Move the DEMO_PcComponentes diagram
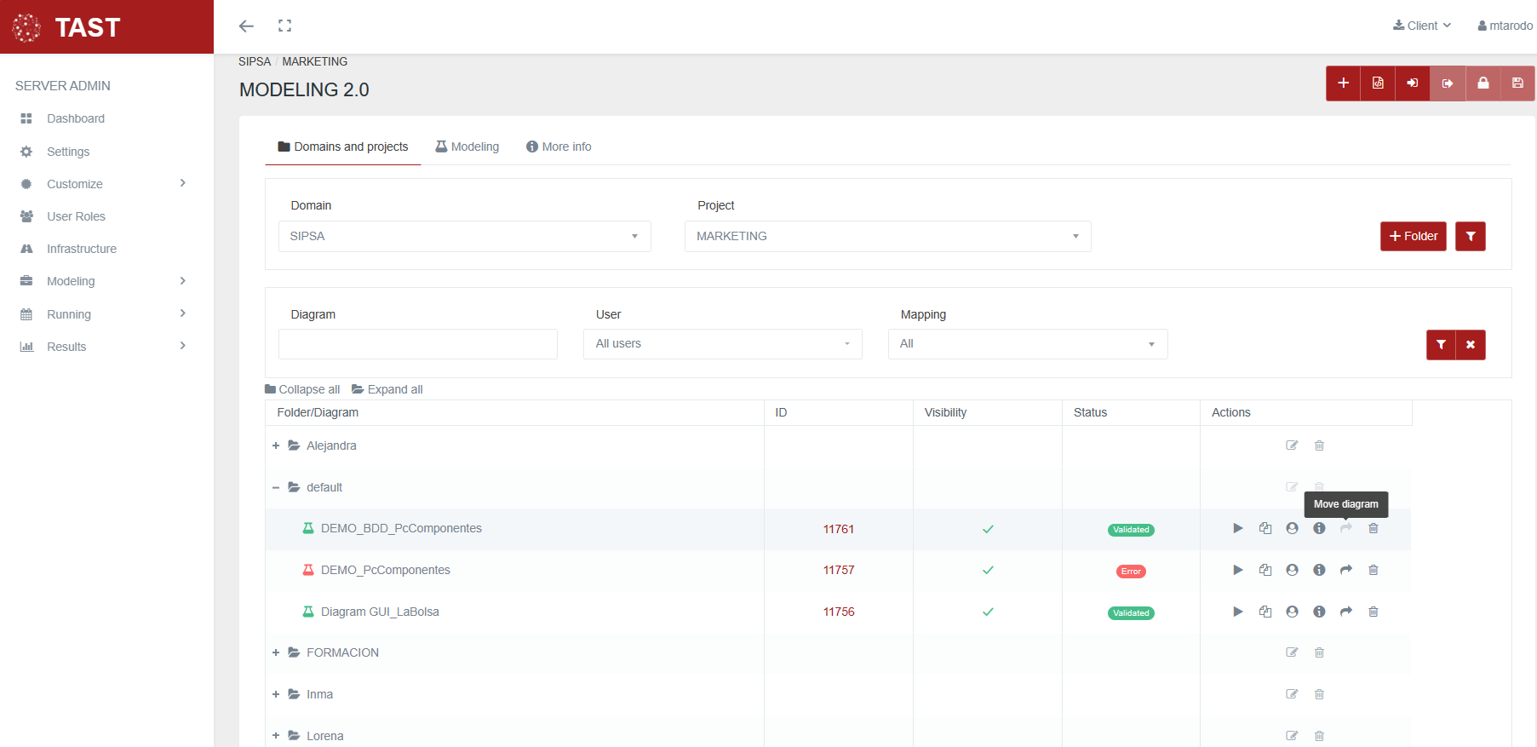The image size is (1537, 747). tap(1345, 570)
